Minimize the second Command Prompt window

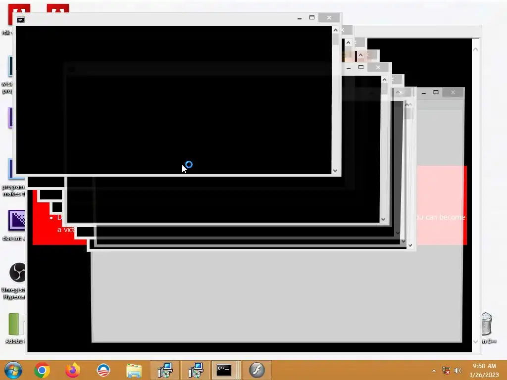point(349,67)
